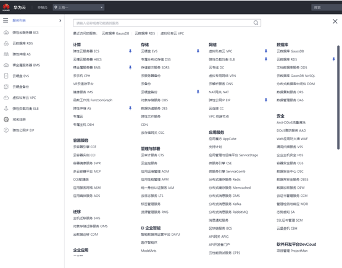
Task: Select ELB from the left sidebar
Action: click(x=25, y=109)
